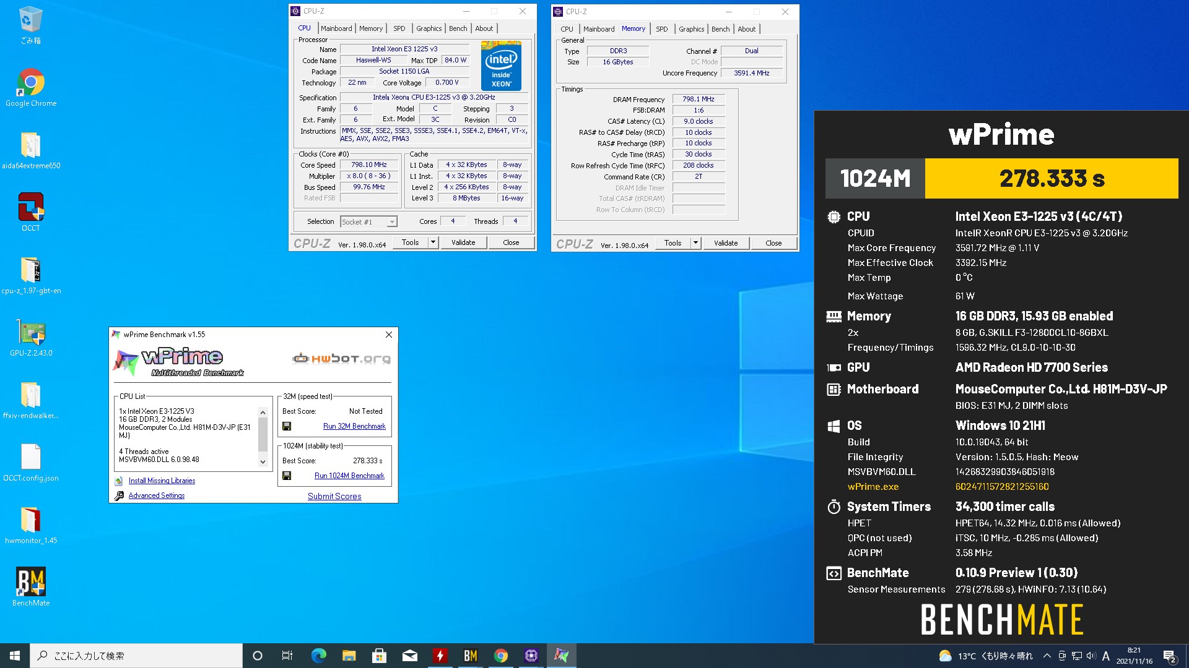Click Submit Scores link

click(334, 496)
